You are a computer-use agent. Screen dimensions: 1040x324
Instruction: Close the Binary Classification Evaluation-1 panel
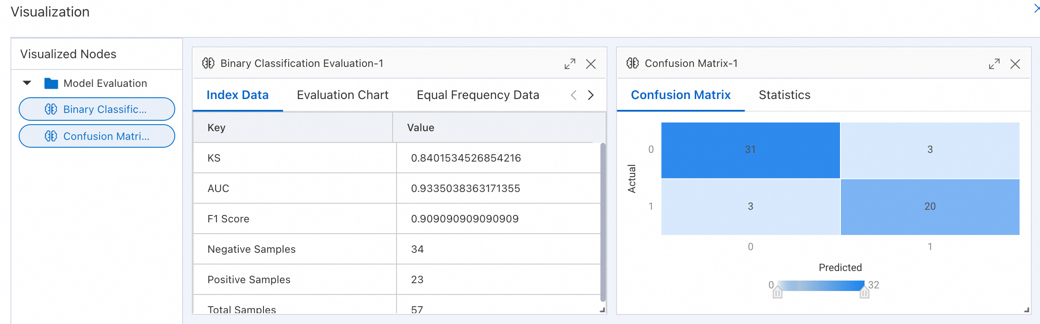click(590, 64)
